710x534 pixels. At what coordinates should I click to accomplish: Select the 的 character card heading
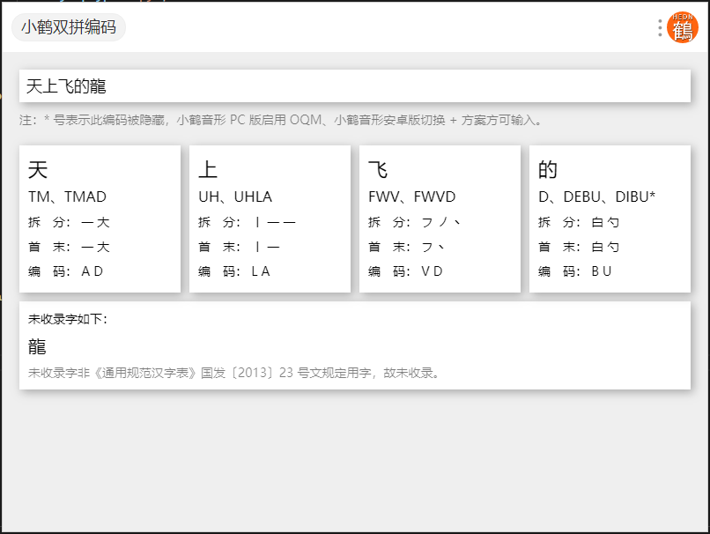click(548, 170)
